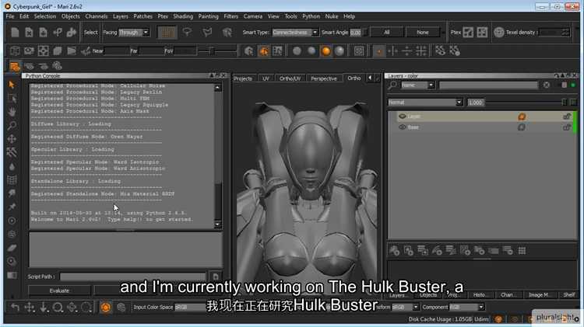The image size is (584, 327).
Task: Toggle lock on the Base layer
Action: [567, 127]
